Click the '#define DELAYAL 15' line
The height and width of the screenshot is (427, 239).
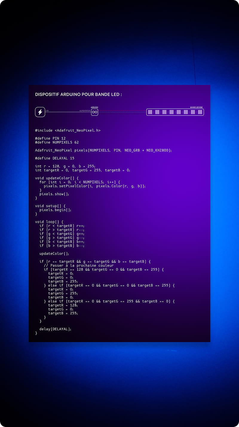[55, 158]
